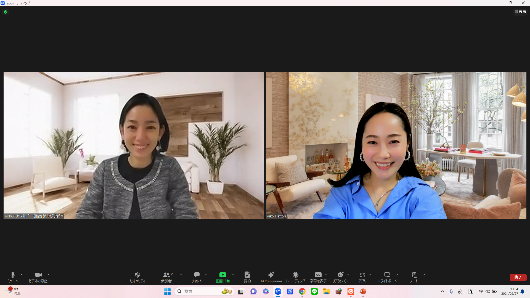This screenshot has width=530, height=298.
Task: Open the Participants (参加者) panel
Action: pyautogui.click(x=166, y=277)
